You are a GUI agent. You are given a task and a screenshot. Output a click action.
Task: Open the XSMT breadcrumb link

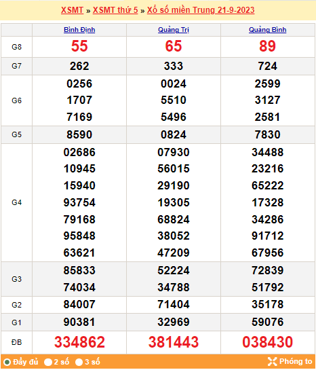[x=72, y=10]
